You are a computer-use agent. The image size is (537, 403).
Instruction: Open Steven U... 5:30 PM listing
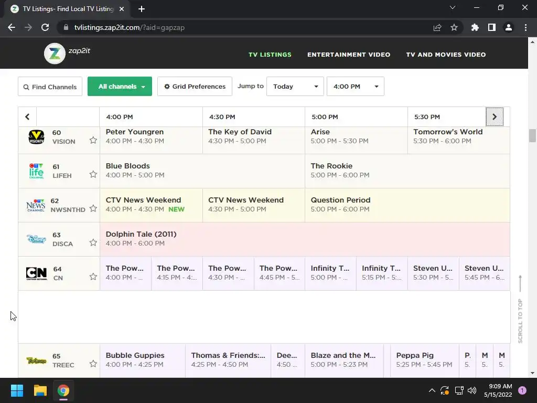click(433, 273)
